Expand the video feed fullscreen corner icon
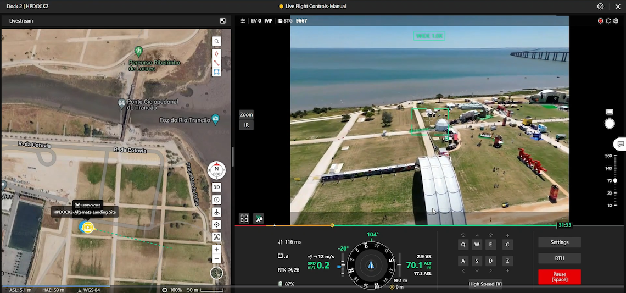This screenshot has height=293, width=626. click(244, 218)
